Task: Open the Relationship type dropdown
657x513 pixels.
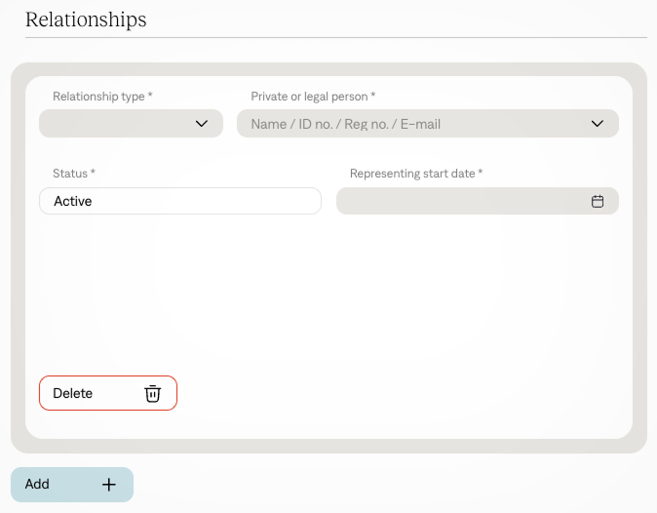Action: point(131,124)
